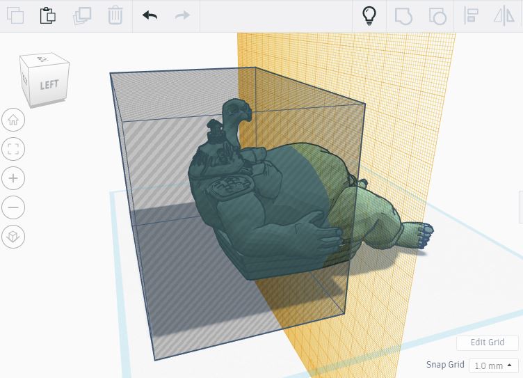This screenshot has width=523, height=378.
Task: Zoom in with the plus button
Action: [x=13, y=178]
